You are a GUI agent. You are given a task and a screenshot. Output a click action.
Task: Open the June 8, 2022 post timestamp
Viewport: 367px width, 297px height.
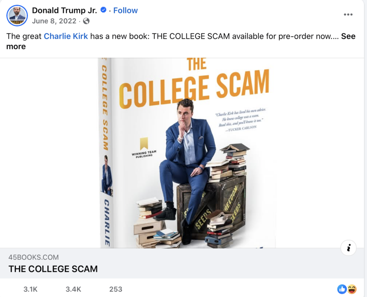pos(54,21)
